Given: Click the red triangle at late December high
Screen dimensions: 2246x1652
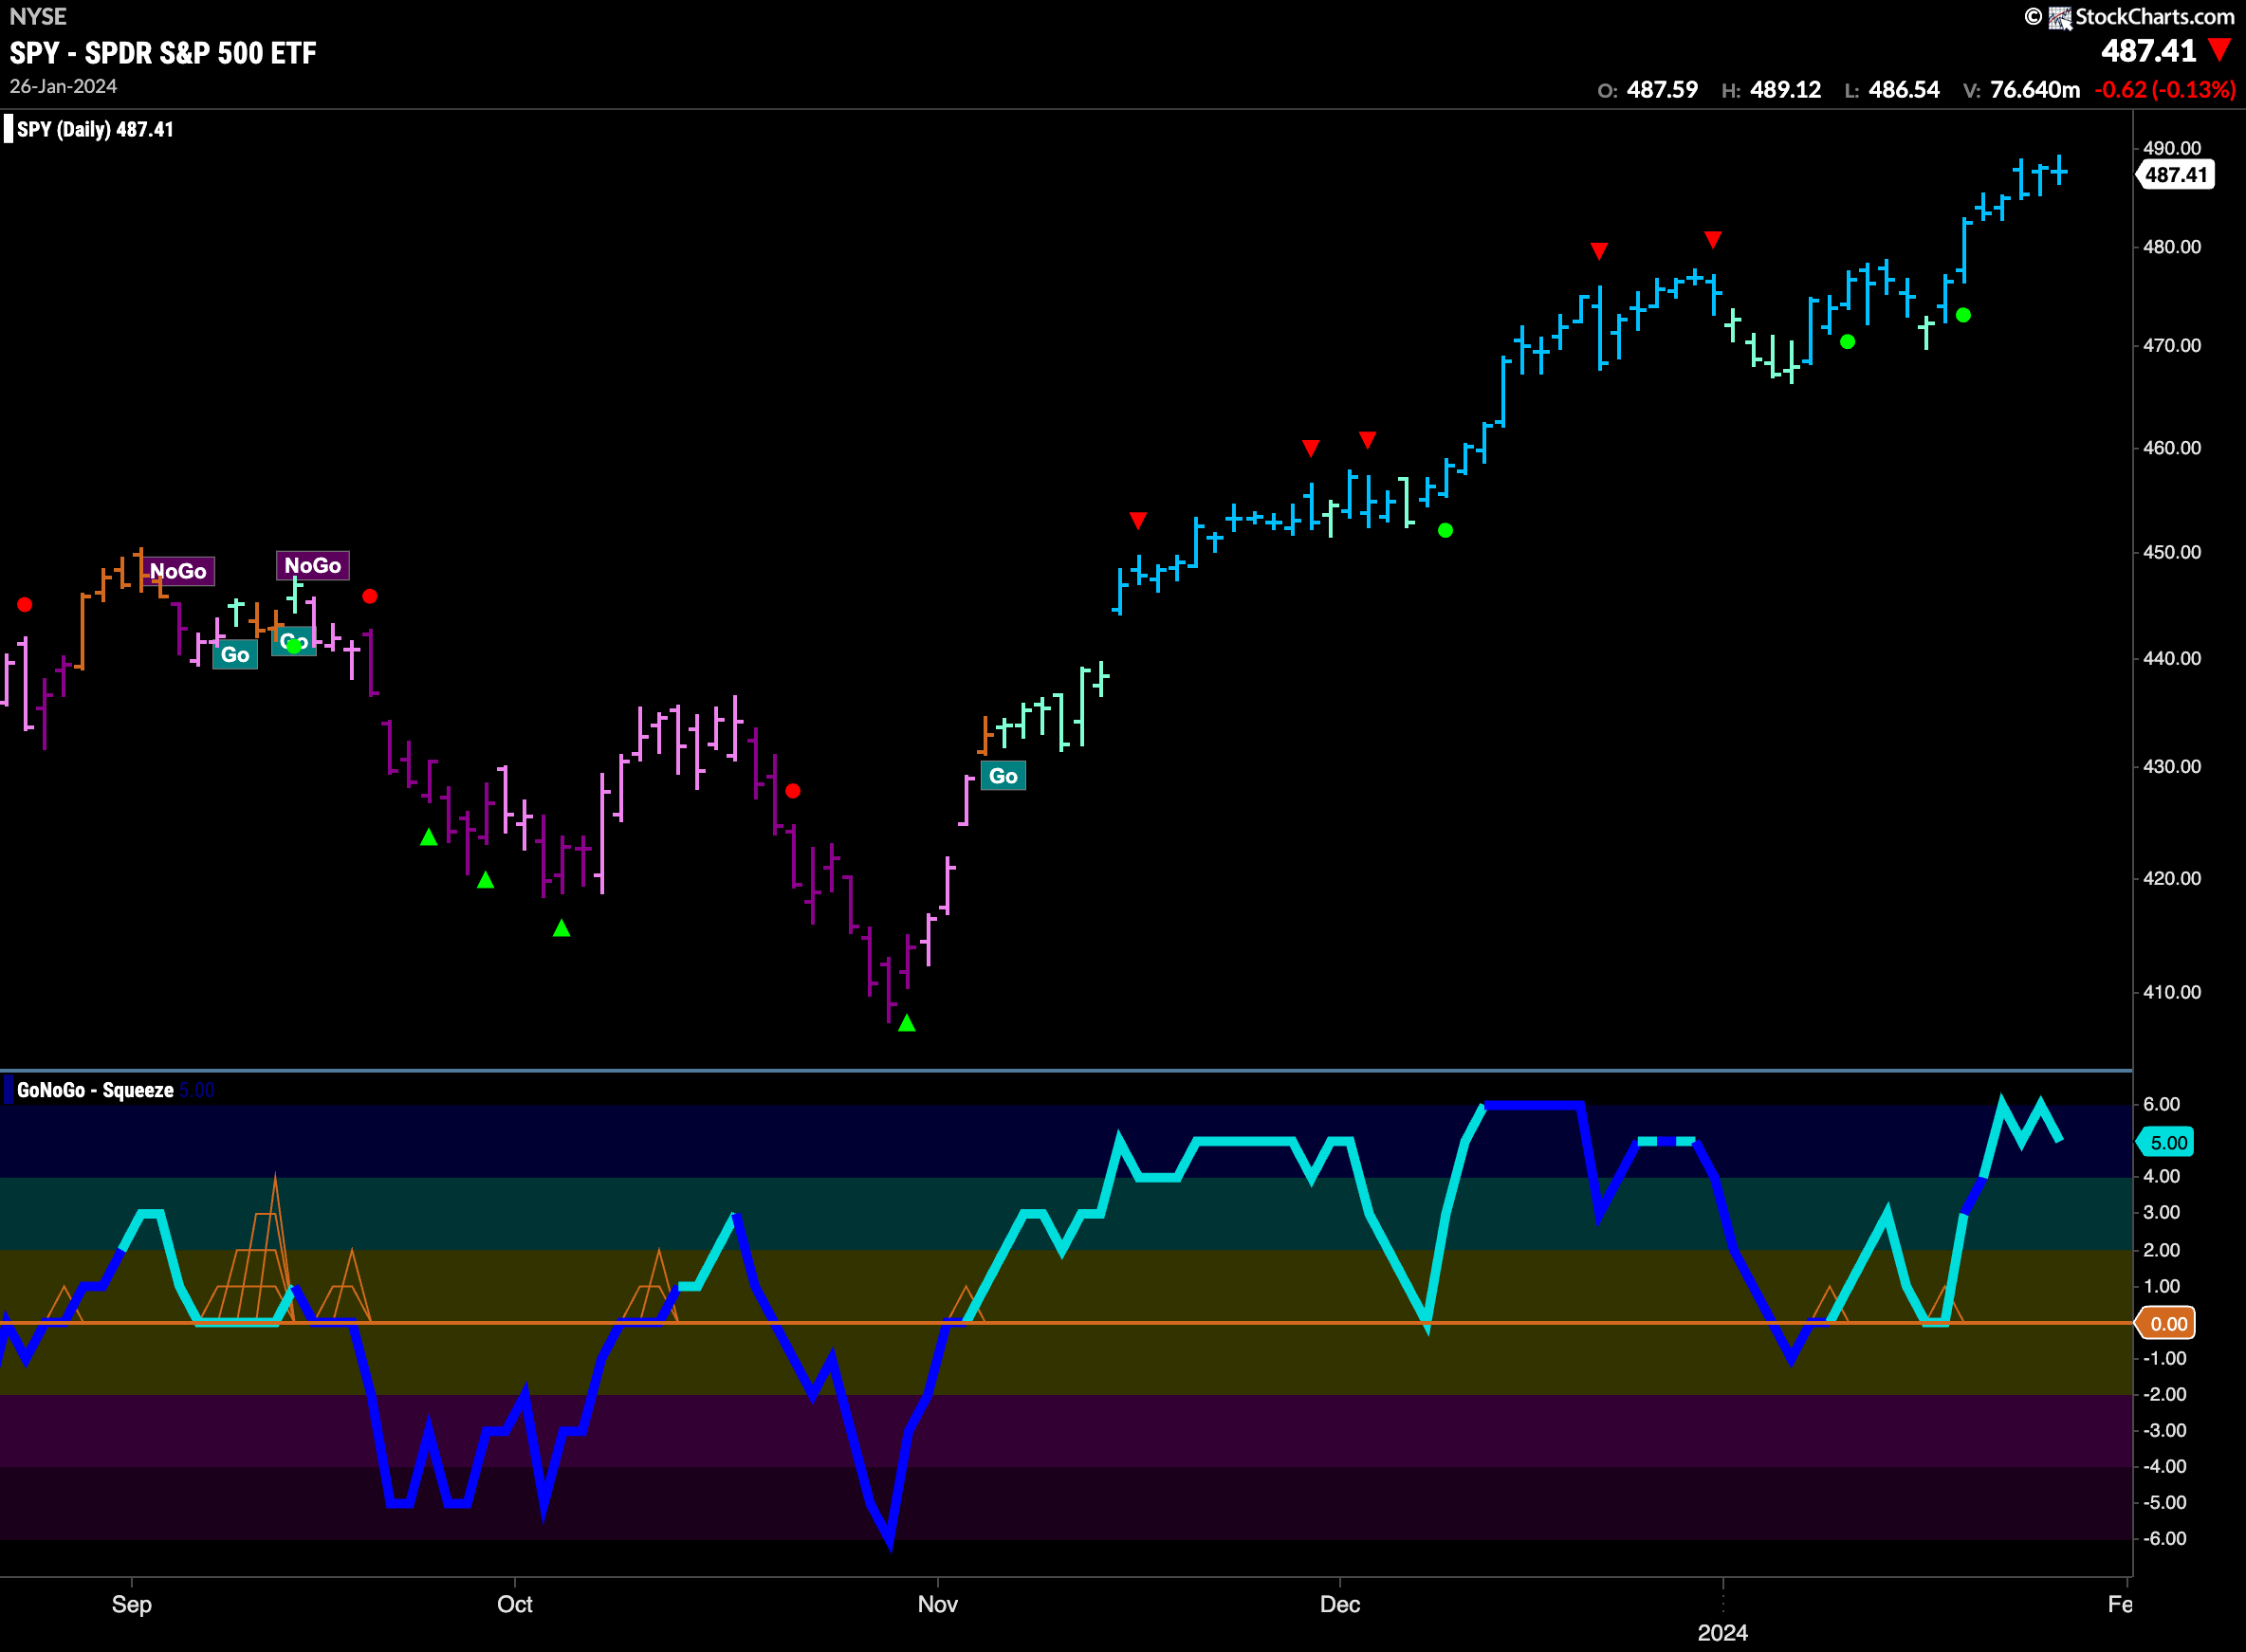Looking at the screenshot, I should tap(1713, 240).
